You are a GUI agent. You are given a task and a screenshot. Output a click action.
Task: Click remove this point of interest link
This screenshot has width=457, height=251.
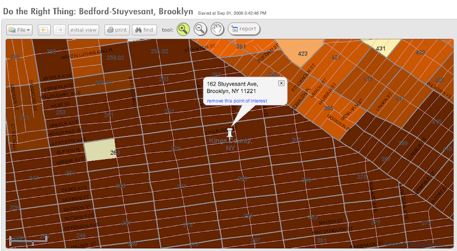[237, 101]
